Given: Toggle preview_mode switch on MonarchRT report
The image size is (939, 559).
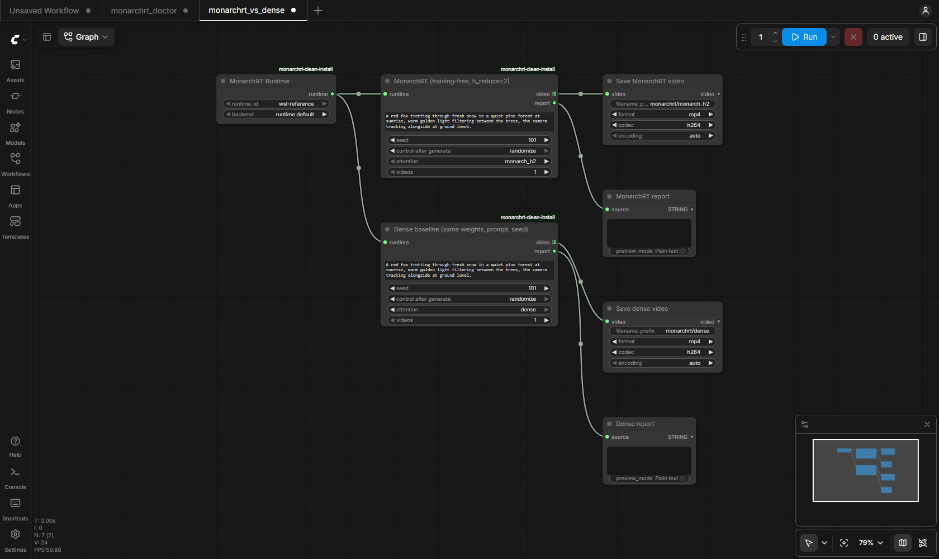Looking at the screenshot, I should coord(683,251).
